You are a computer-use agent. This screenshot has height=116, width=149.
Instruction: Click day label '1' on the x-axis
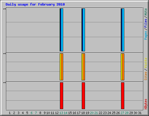10,113
